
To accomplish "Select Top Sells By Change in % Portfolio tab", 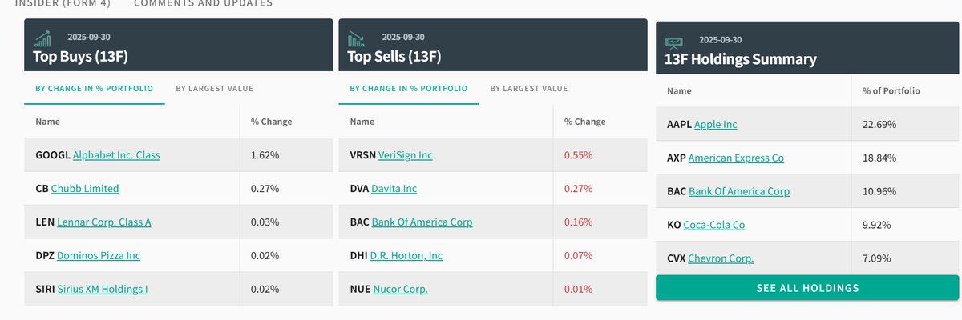I will tap(409, 89).
